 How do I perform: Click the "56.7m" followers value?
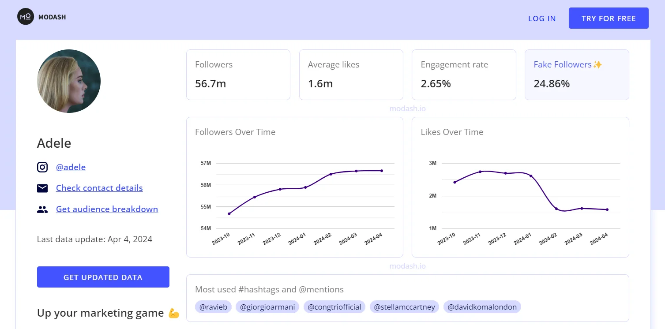[210, 83]
